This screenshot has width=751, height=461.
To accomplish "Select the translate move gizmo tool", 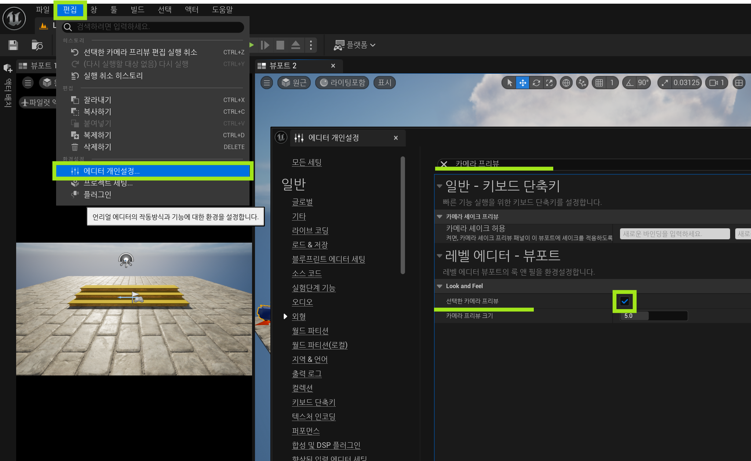I will pos(522,83).
